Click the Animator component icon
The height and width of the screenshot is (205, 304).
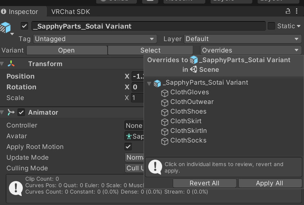(11, 112)
